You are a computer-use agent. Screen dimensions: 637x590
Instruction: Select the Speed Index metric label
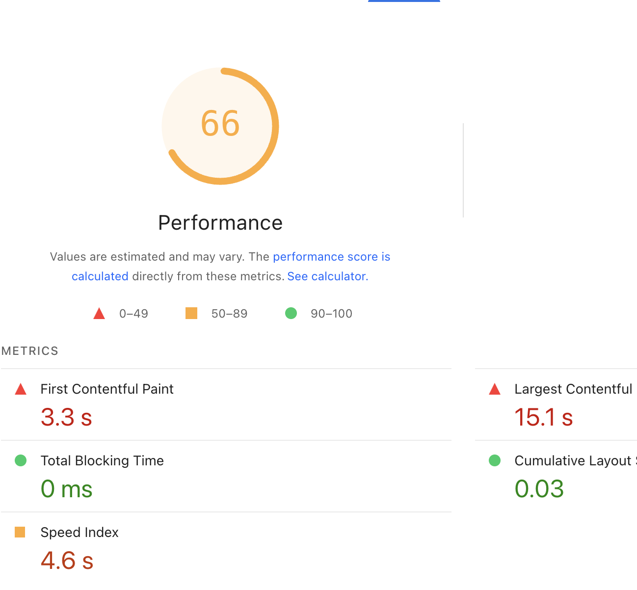pyautogui.click(x=80, y=533)
